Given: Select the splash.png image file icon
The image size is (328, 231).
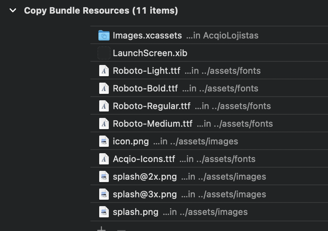Looking at the screenshot, I should 104,212.
